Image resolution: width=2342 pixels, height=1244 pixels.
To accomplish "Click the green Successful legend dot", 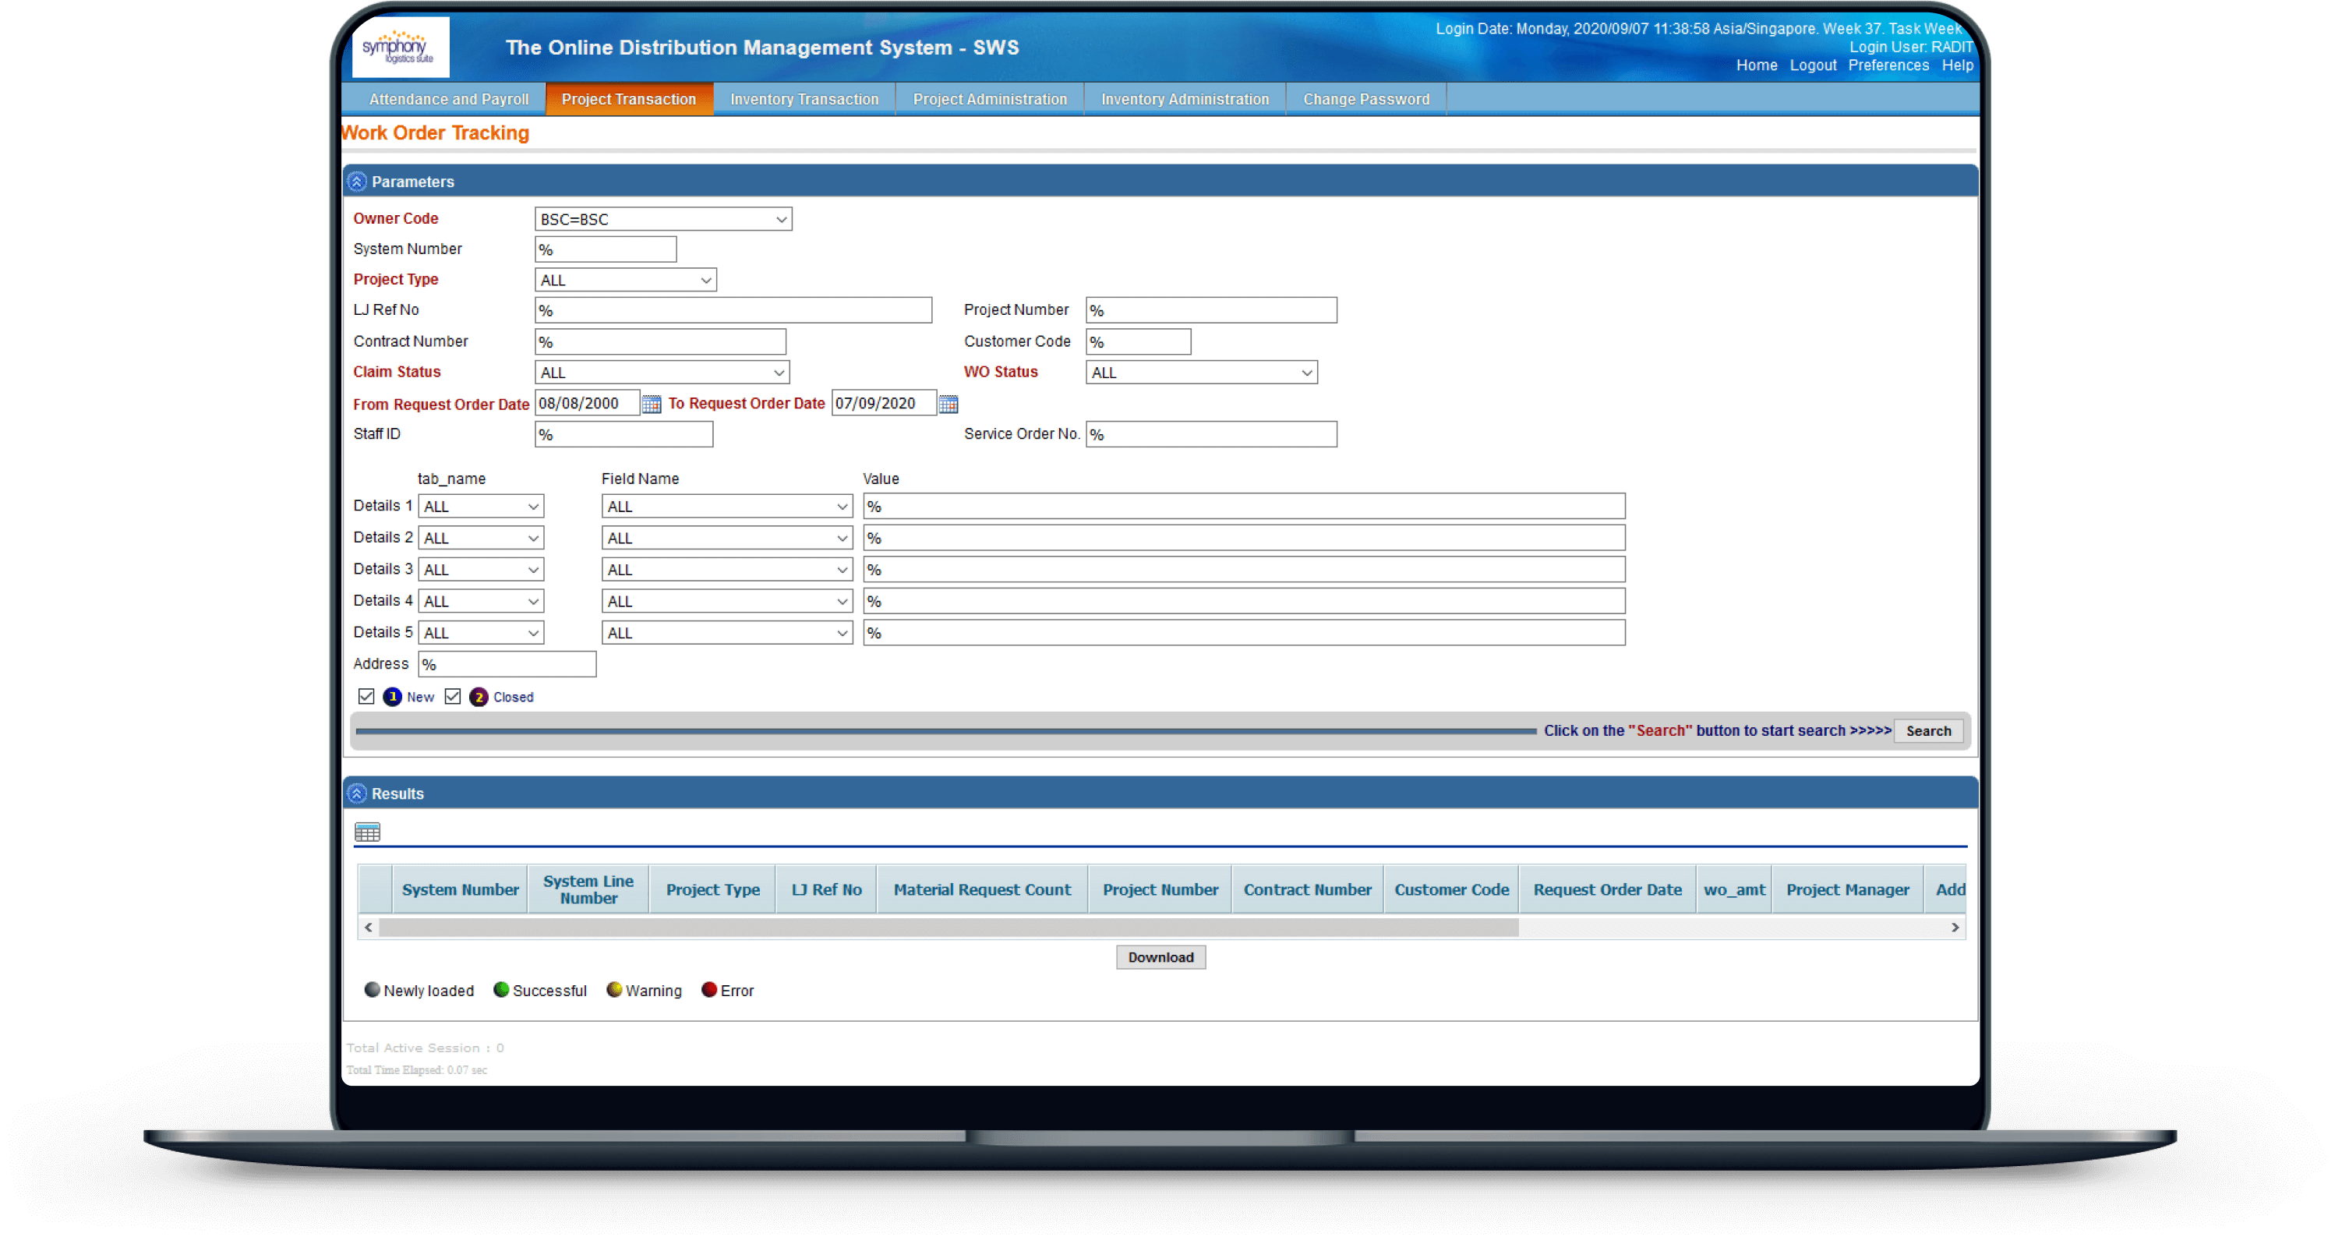I will (501, 989).
